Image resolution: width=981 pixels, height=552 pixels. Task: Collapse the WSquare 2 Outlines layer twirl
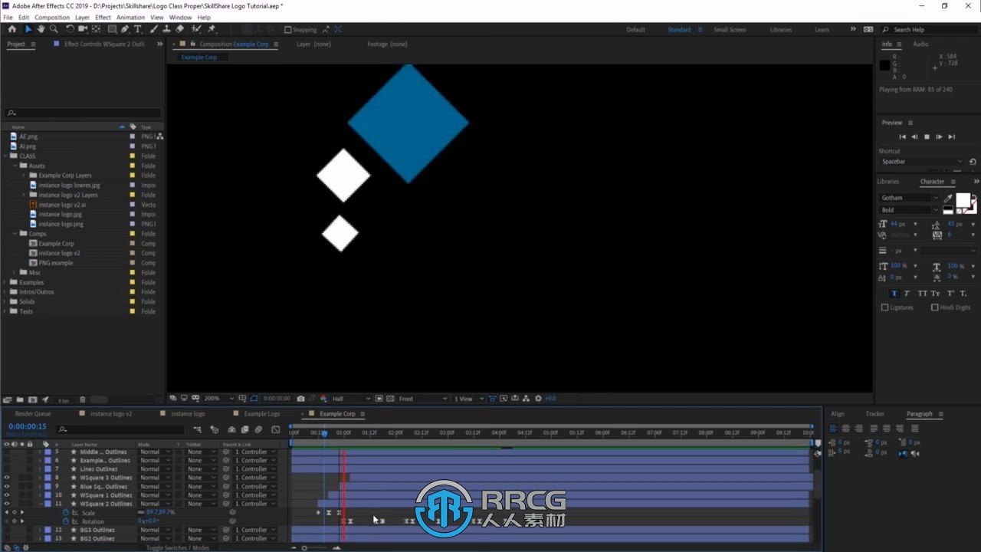[x=40, y=504]
